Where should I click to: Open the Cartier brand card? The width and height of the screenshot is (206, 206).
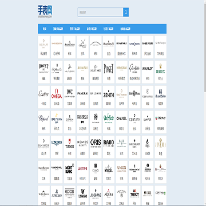[43, 97]
